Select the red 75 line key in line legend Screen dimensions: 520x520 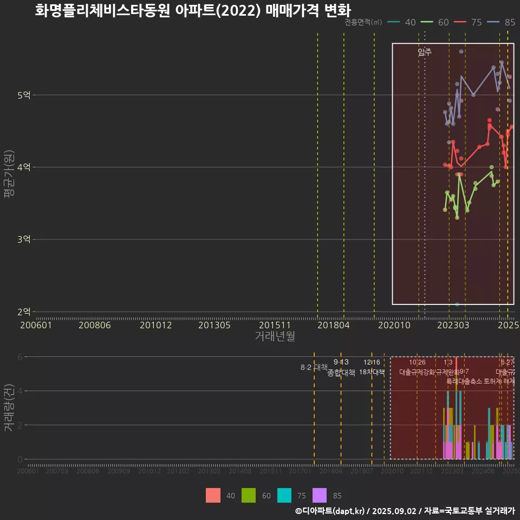click(460, 22)
